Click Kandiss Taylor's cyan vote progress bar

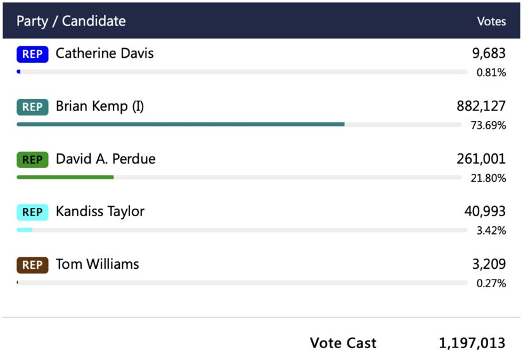click(x=25, y=229)
